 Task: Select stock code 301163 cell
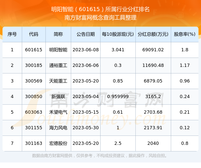(x=34, y=143)
